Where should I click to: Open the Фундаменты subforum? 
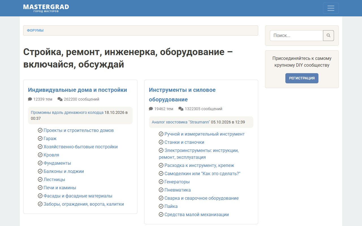click(x=57, y=163)
